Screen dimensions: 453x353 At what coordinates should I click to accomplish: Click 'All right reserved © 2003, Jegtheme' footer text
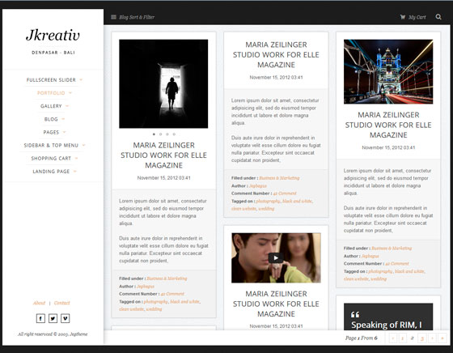pyautogui.click(x=53, y=334)
